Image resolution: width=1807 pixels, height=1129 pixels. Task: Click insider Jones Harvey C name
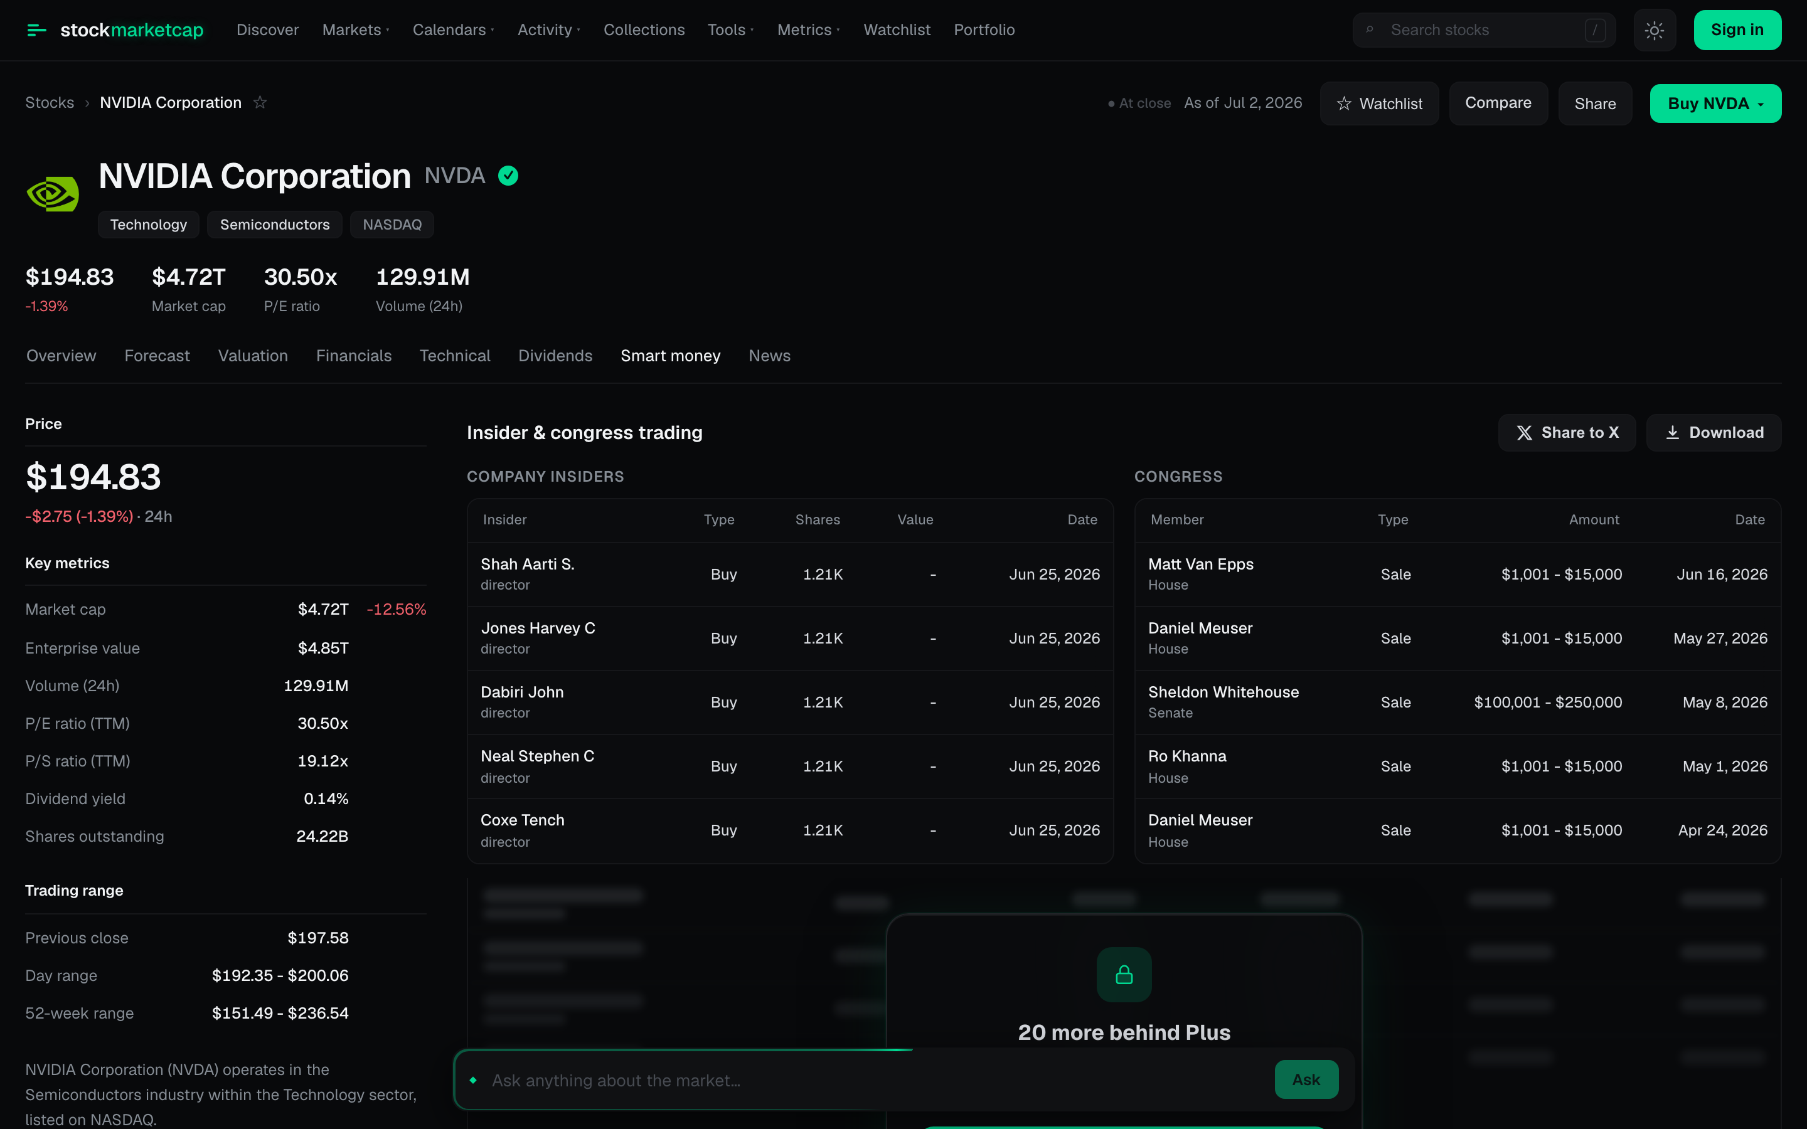pyautogui.click(x=538, y=628)
